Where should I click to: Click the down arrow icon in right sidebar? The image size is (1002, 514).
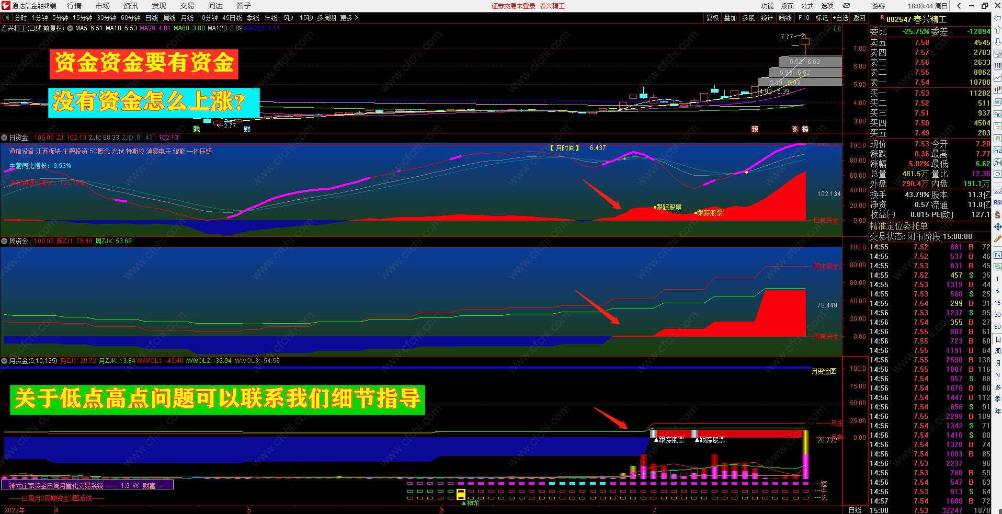[x=997, y=42]
